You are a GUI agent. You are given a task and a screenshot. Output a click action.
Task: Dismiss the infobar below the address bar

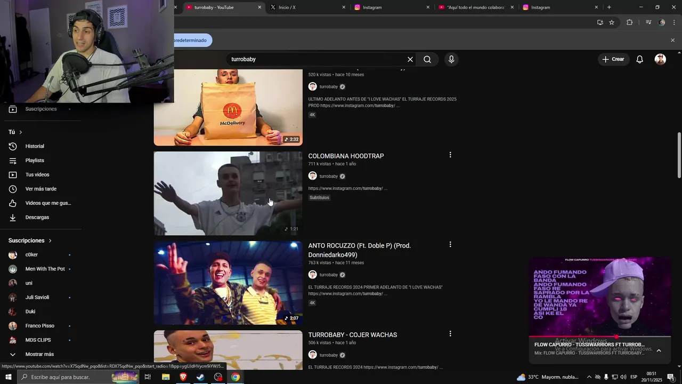672,40
